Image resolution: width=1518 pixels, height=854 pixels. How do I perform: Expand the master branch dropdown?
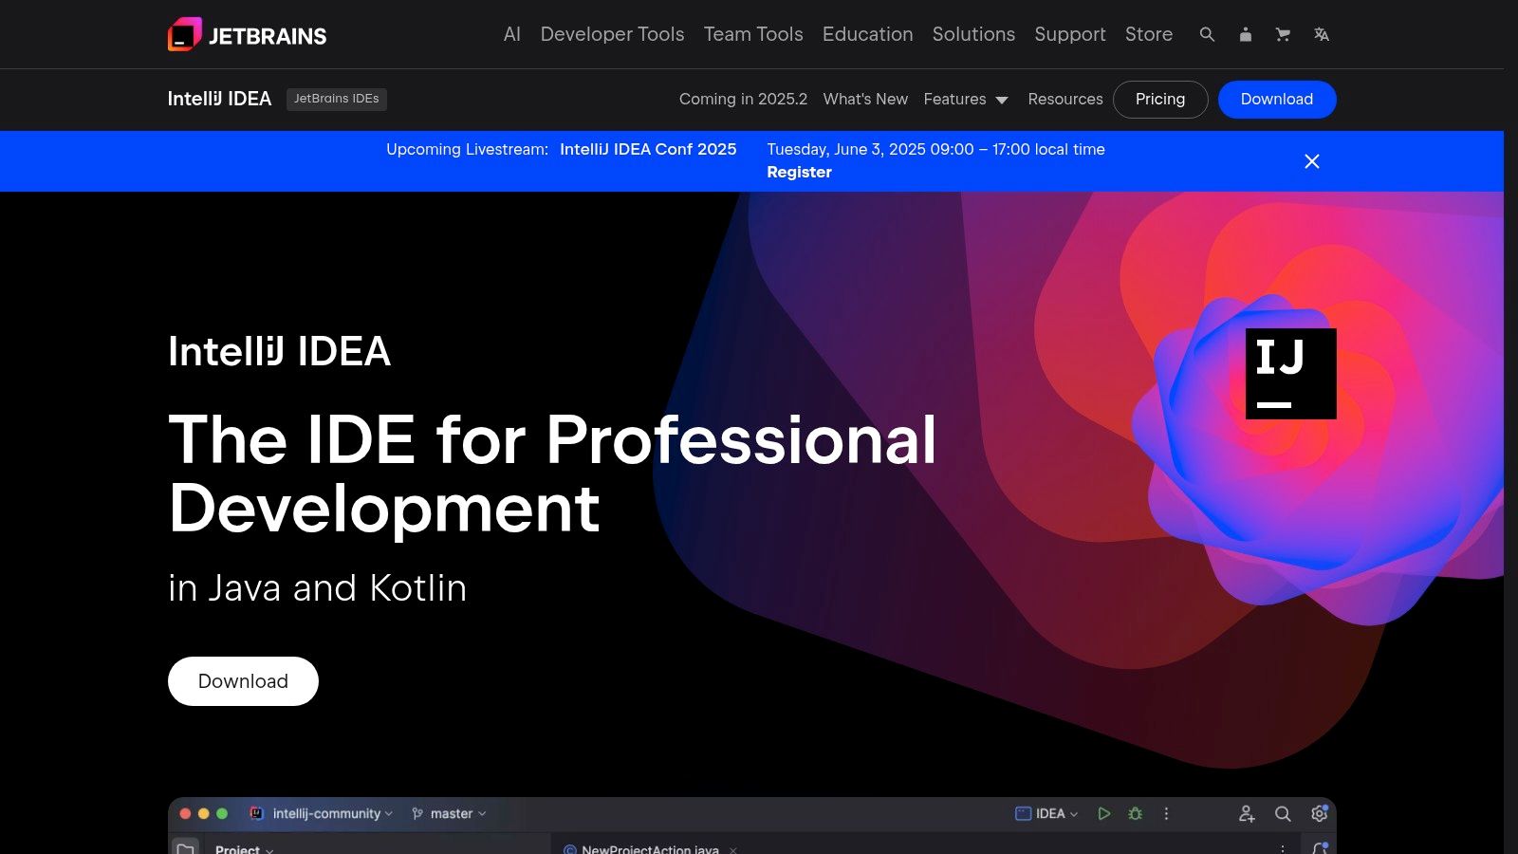pyautogui.click(x=450, y=813)
